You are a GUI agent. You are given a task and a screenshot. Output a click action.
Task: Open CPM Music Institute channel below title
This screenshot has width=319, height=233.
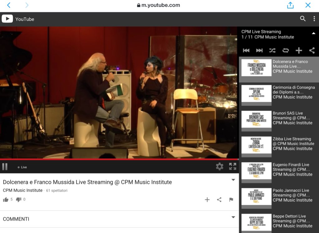[x=22, y=190]
